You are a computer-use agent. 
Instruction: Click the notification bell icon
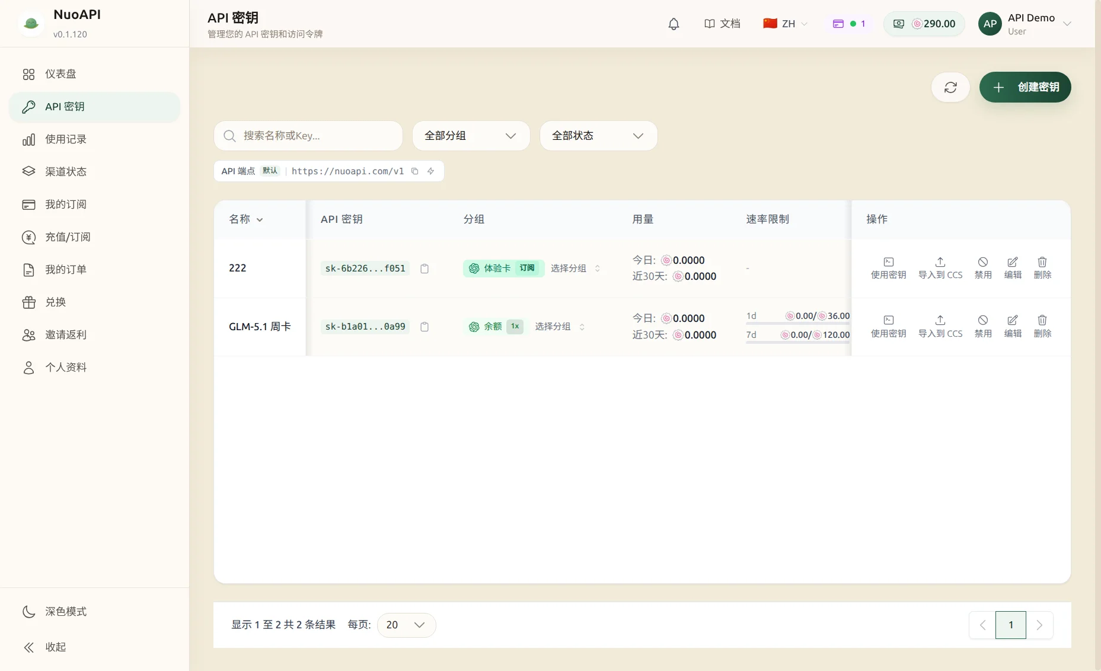[674, 24]
